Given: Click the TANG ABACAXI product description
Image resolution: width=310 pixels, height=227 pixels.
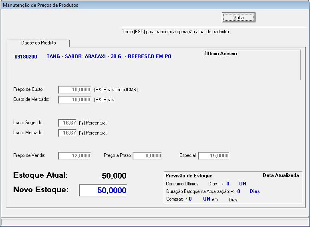Looking at the screenshot, I should coord(109,56).
